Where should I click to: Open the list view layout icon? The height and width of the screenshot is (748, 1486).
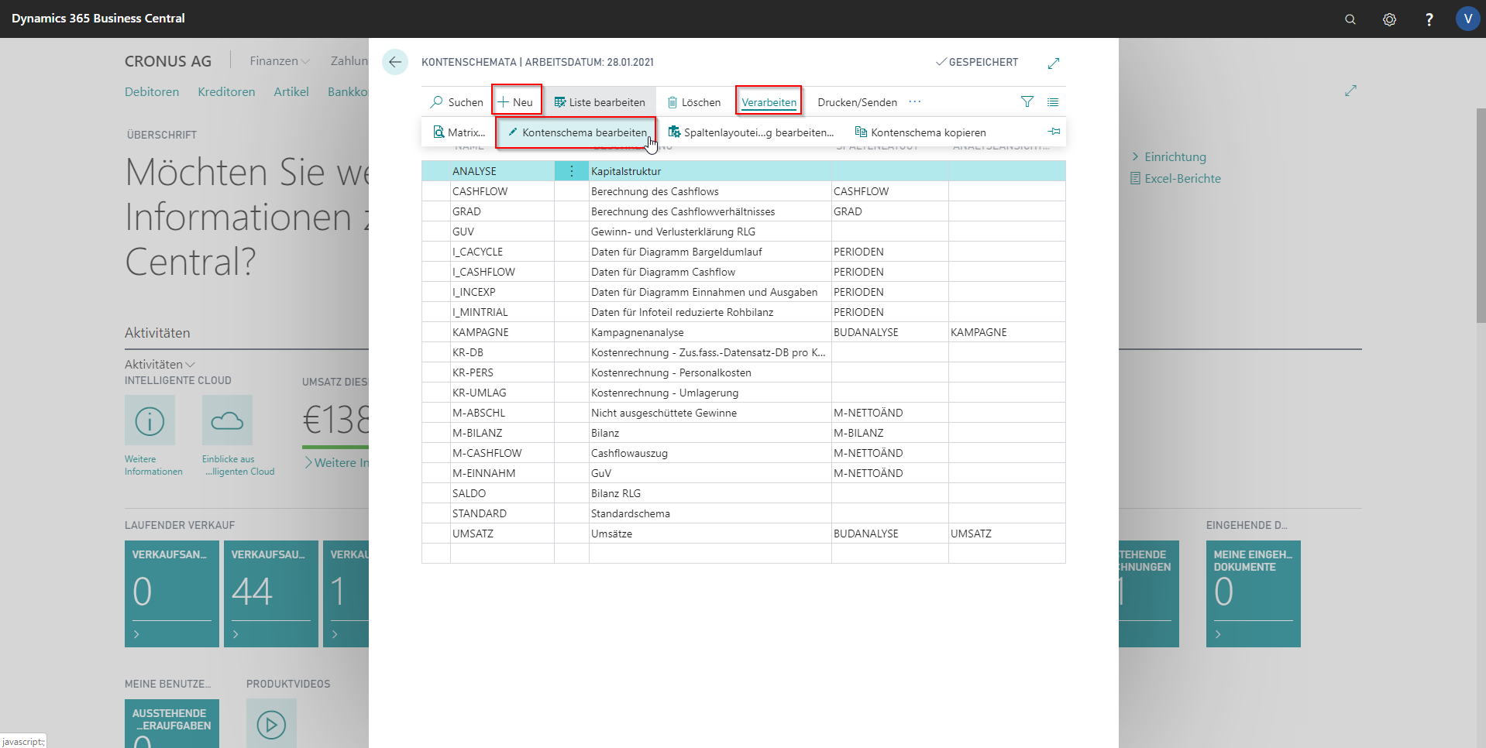pyautogui.click(x=1053, y=101)
